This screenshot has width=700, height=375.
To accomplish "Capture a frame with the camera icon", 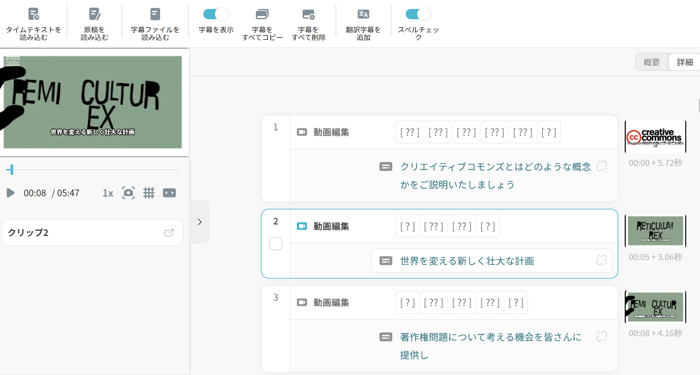I will (128, 192).
